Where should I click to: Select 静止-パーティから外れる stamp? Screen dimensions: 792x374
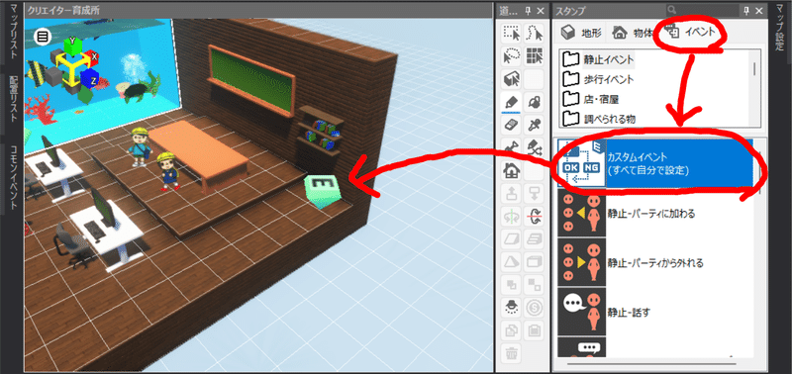click(655, 263)
